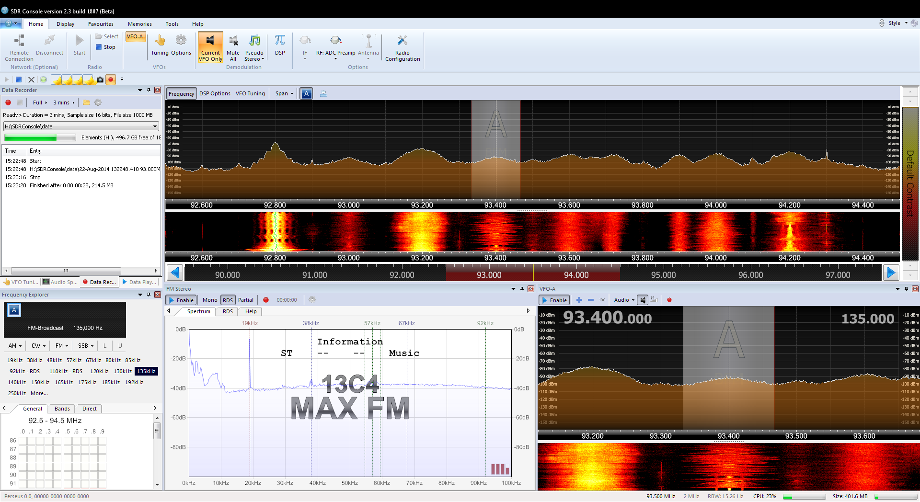Click FM Stereo record red dot
The height and width of the screenshot is (502, 920).
266,300
